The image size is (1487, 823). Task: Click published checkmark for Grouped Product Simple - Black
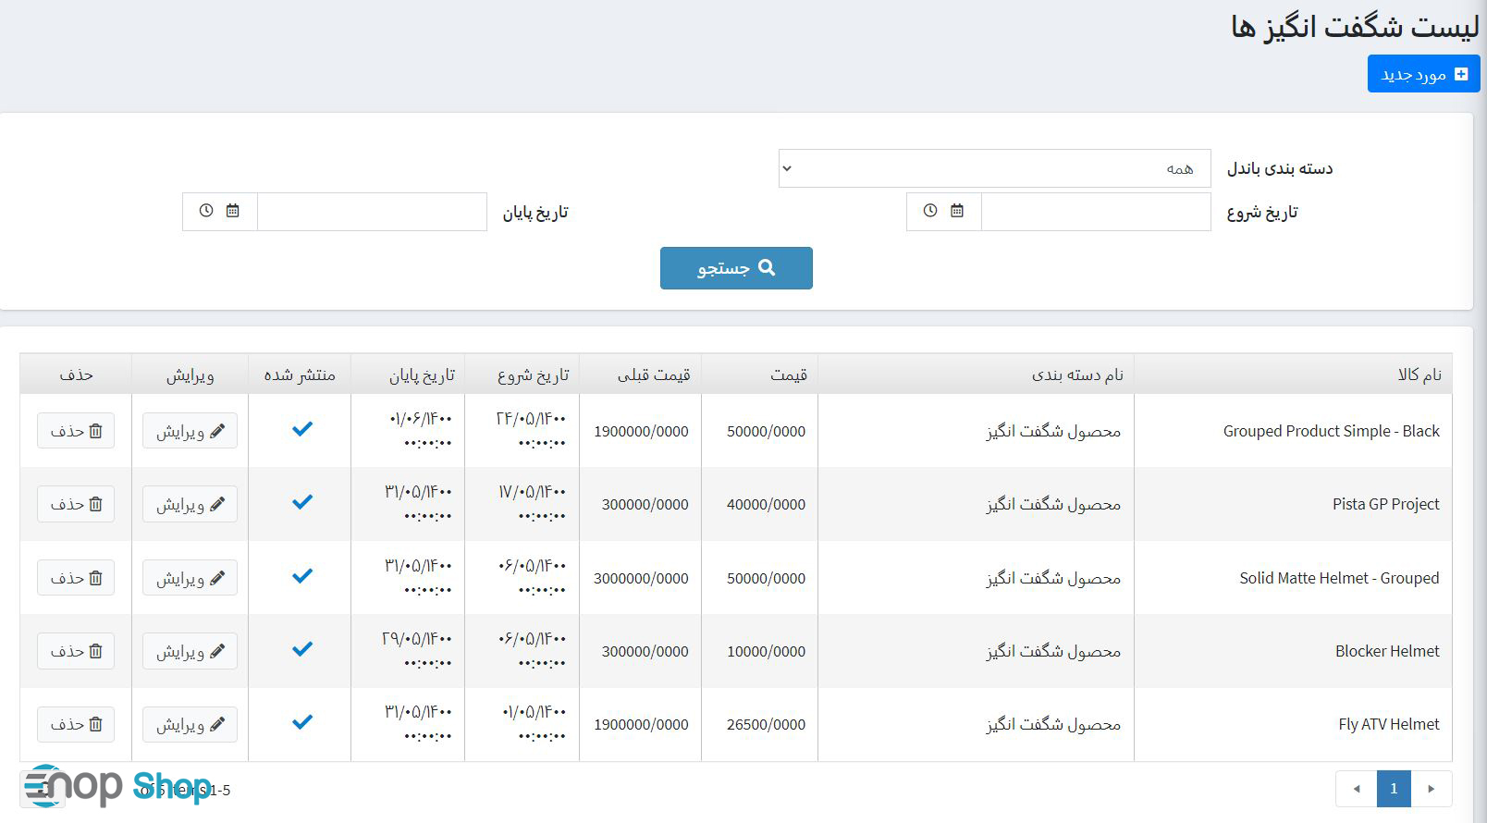pyautogui.click(x=302, y=429)
